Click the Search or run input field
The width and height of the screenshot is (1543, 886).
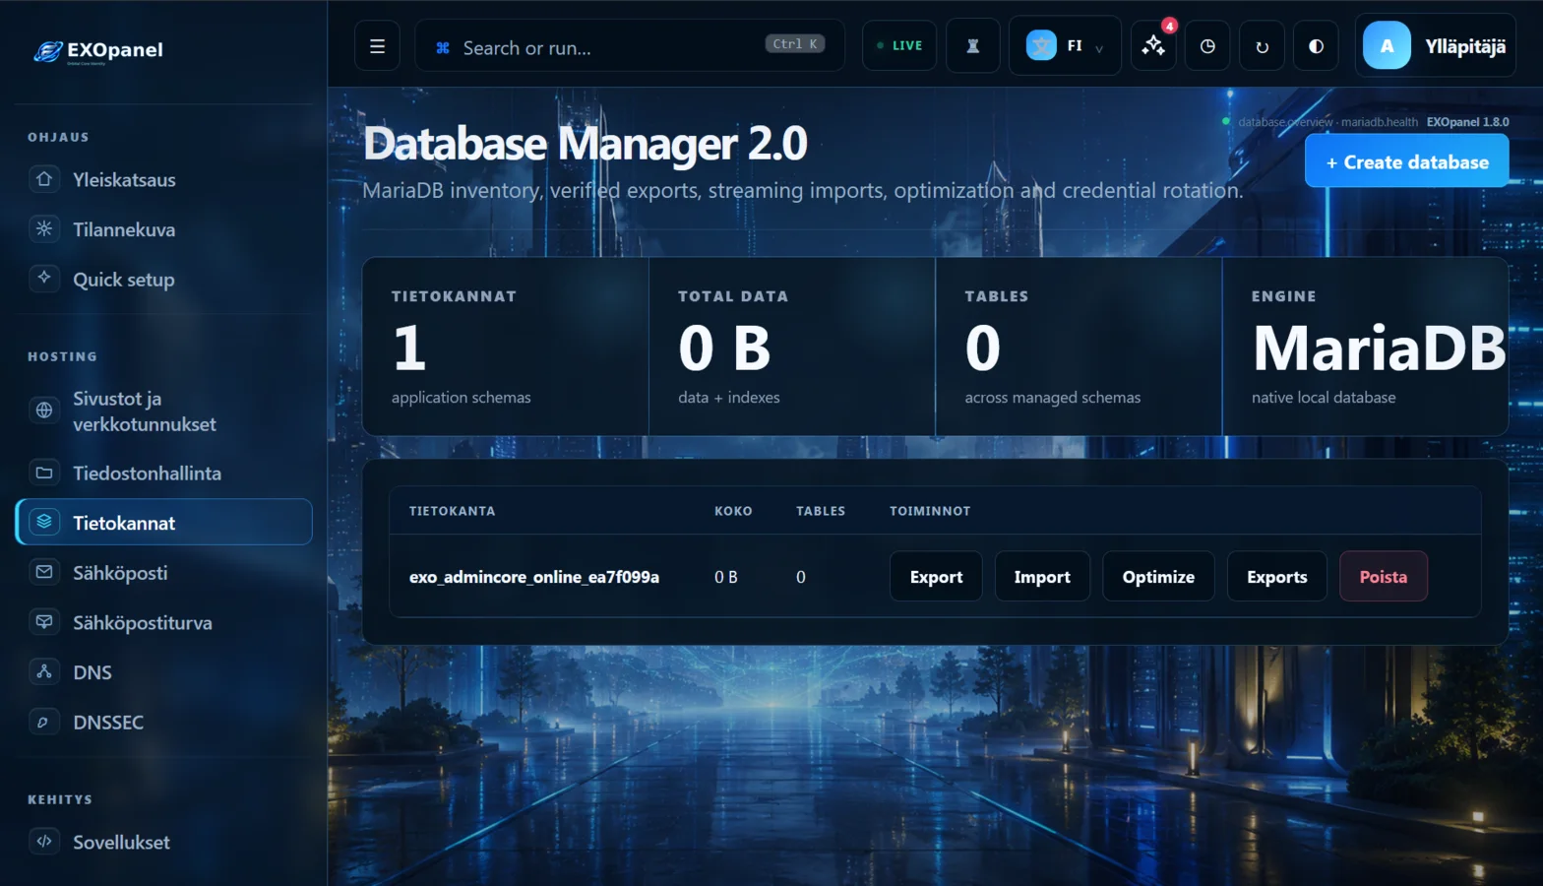pyautogui.click(x=630, y=46)
